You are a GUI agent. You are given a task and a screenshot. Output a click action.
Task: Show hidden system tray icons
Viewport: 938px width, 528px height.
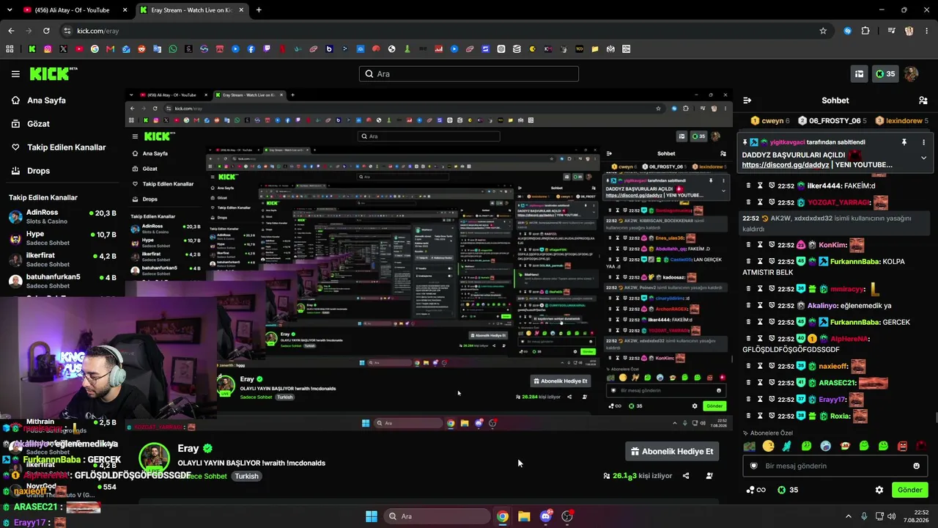(x=849, y=516)
